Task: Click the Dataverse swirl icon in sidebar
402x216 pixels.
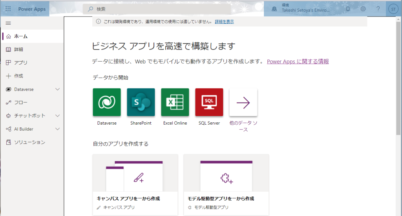Action: tap(9, 89)
